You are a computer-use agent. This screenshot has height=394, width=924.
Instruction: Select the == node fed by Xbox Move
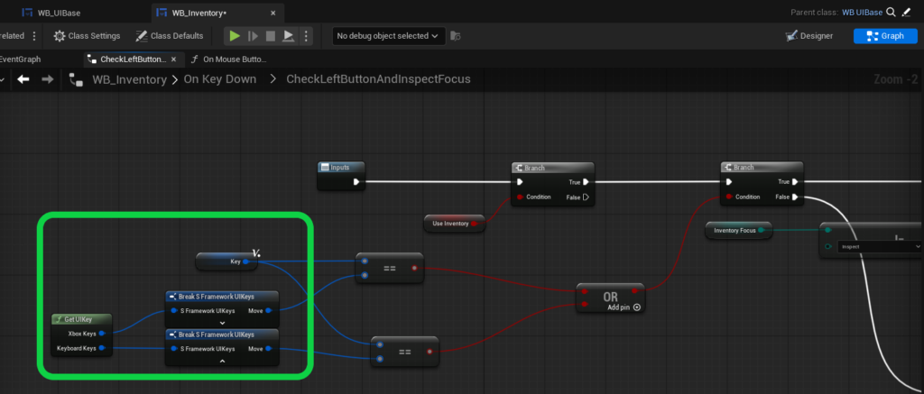click(x=390, y=268)
